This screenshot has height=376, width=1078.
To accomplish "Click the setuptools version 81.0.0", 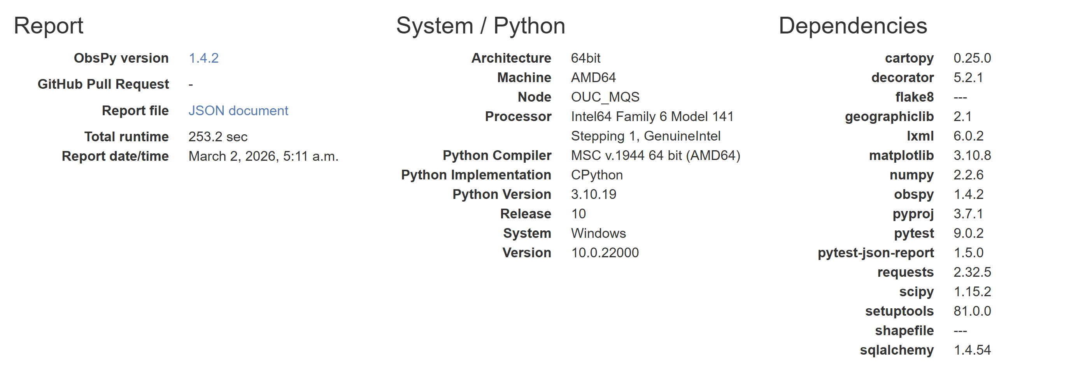I will 972,311.
